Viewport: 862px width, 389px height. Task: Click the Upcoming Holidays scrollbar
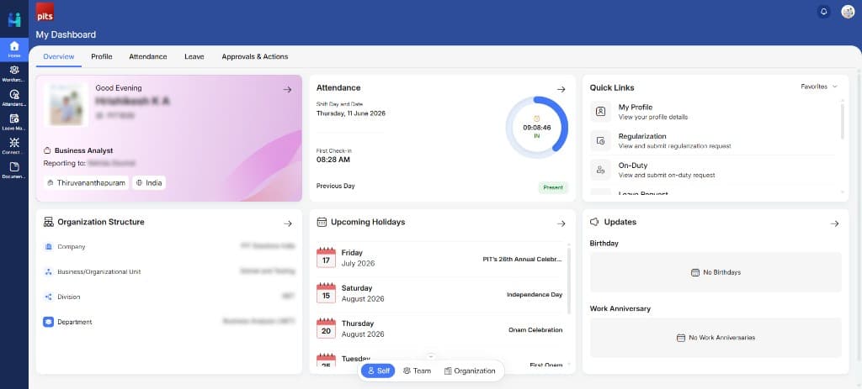(x=568, y=280)
